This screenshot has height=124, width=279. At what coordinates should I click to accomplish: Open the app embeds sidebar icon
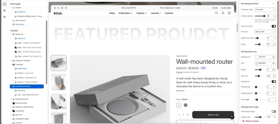4,17
